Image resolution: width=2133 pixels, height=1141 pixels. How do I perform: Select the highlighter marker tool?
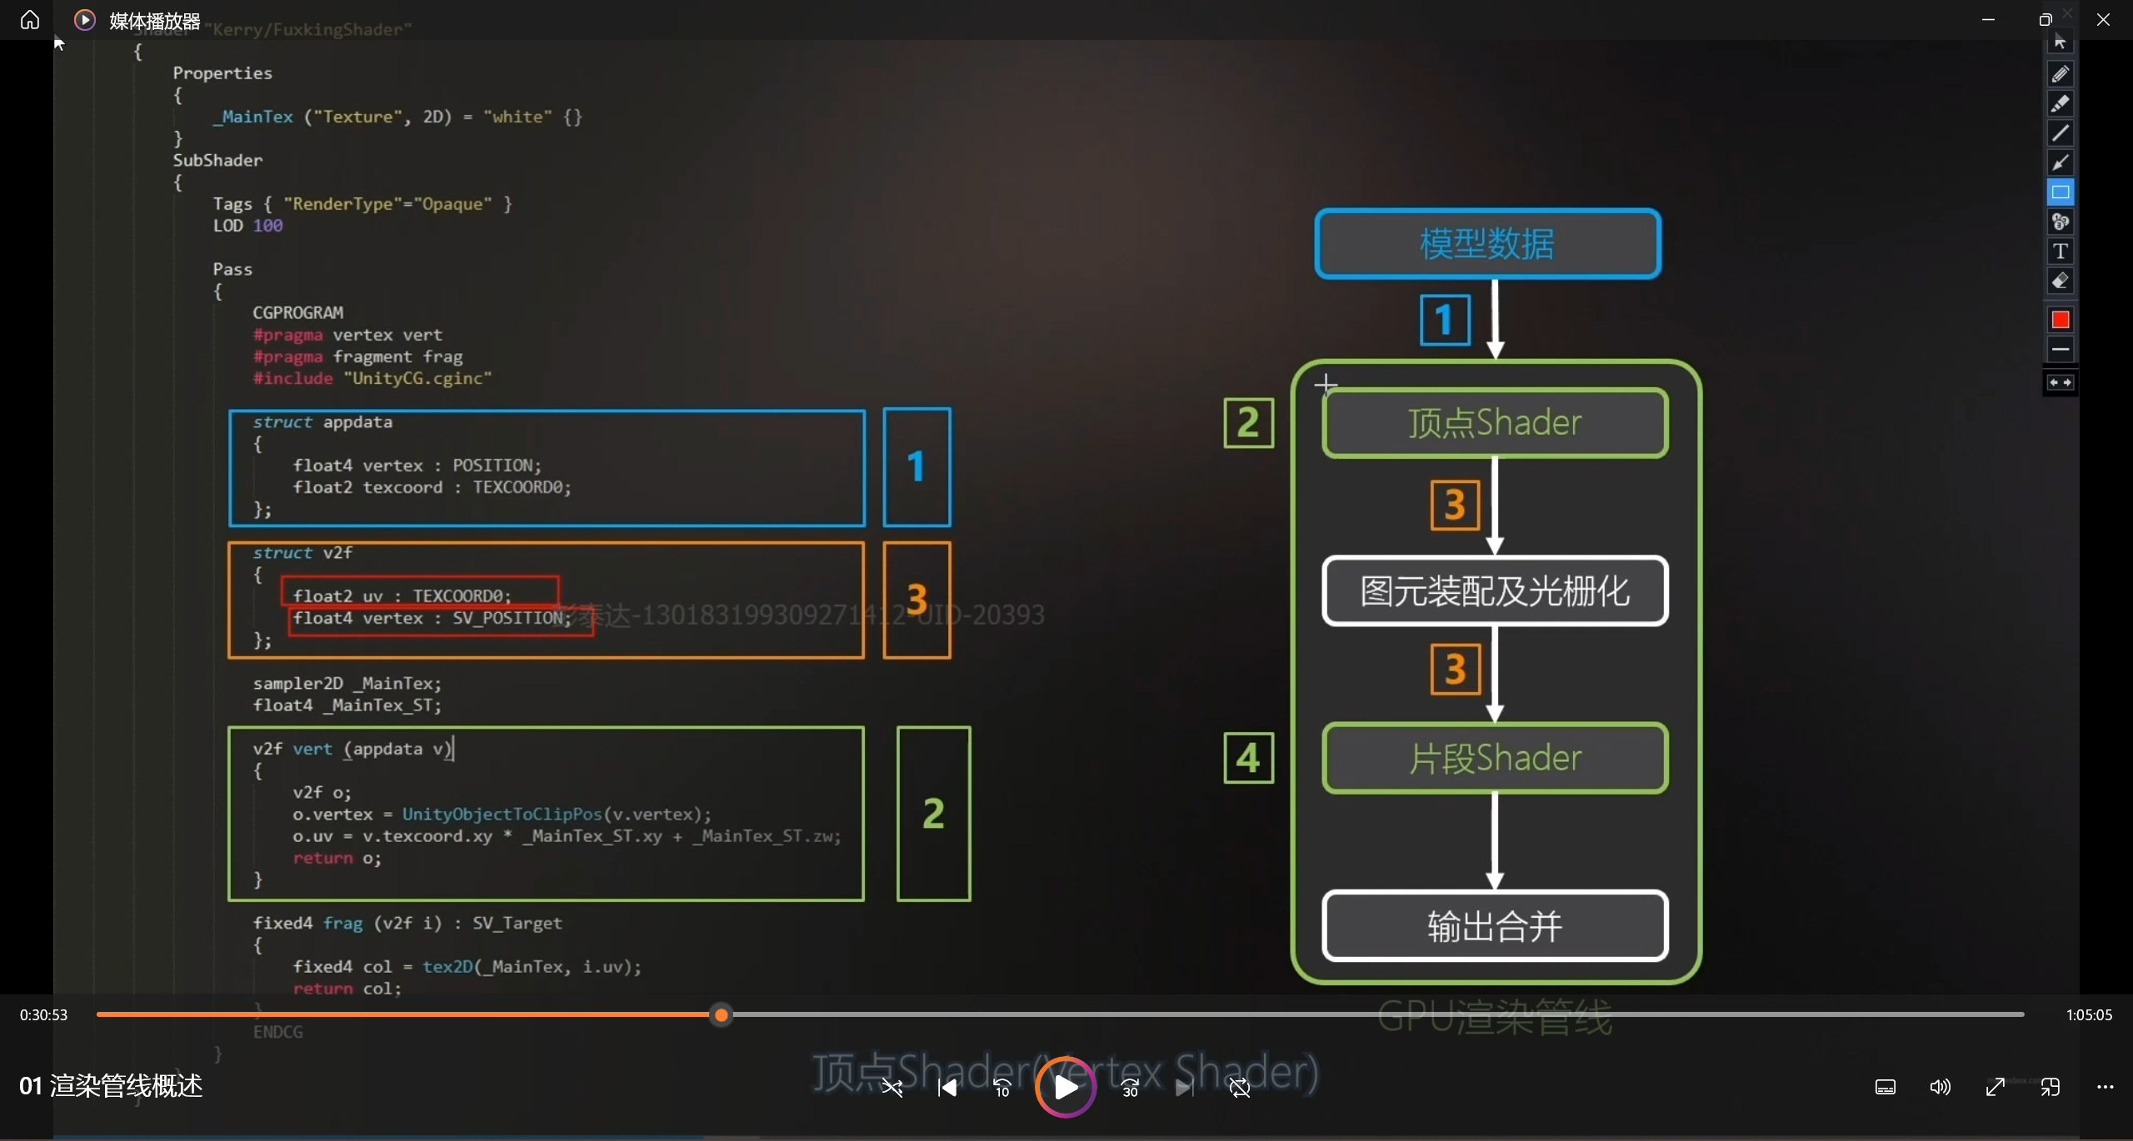tap(2060, 104)
